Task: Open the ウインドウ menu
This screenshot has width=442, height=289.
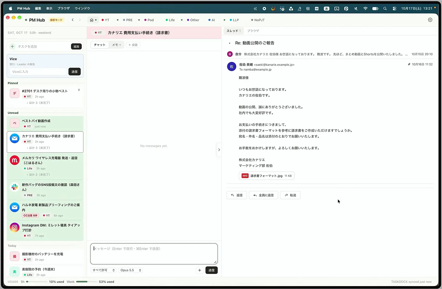Action: 82,8
